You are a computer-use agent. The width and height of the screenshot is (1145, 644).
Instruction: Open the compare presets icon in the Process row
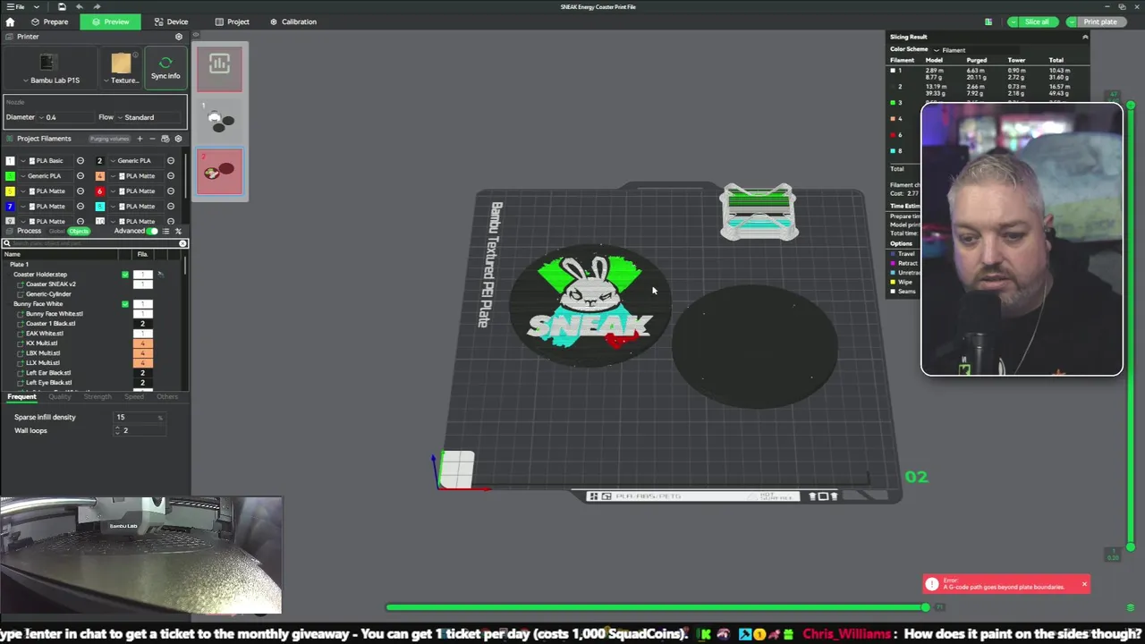coord(178,231)
